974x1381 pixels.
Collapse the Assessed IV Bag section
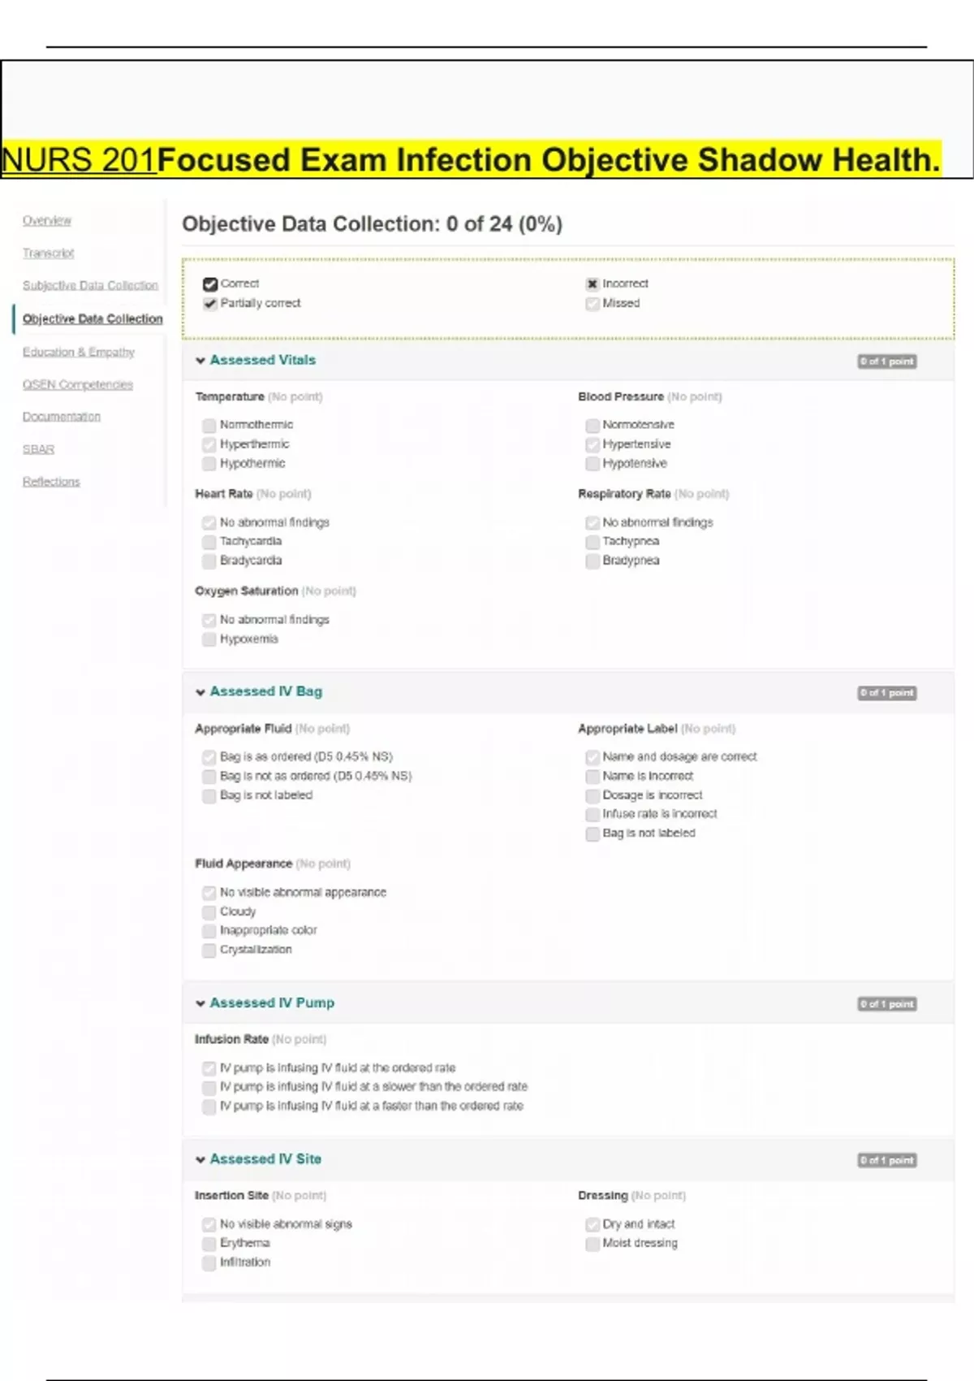(200, 692)
